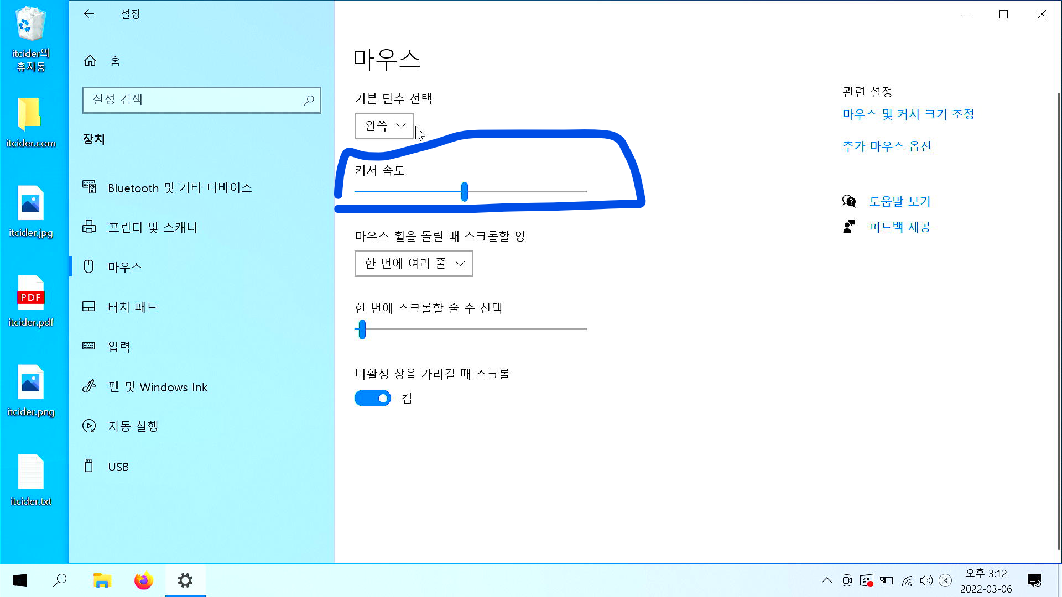Open itcider의 휴지통 on the desktop
The height and width of the screenshot is (597, 1062).
(x=32, y=25)
